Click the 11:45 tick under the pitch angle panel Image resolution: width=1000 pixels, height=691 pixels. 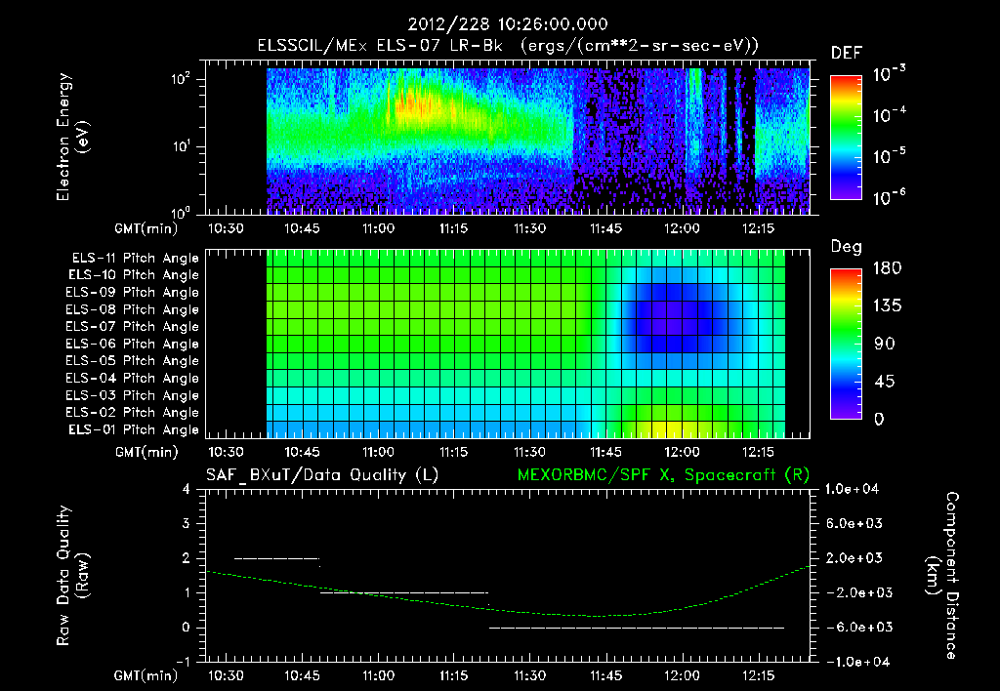click(605, 452)
